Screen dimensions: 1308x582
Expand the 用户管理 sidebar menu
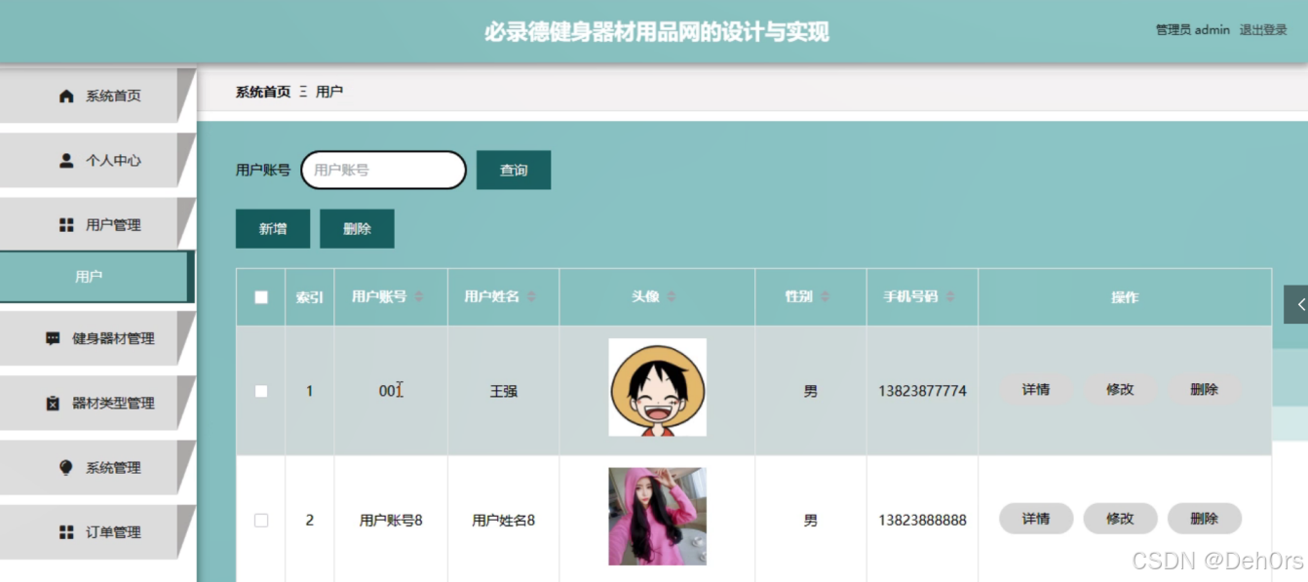[x=97, y=225]
